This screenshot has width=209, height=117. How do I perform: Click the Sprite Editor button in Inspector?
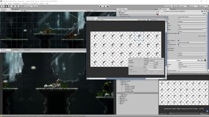point(202,35)
